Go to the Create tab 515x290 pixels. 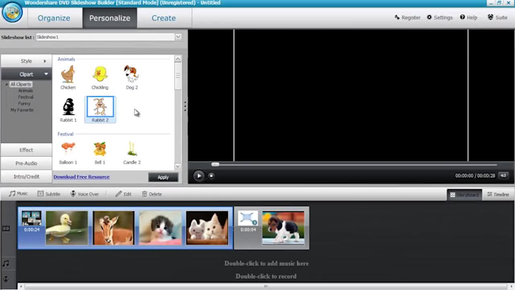(164, 18)
